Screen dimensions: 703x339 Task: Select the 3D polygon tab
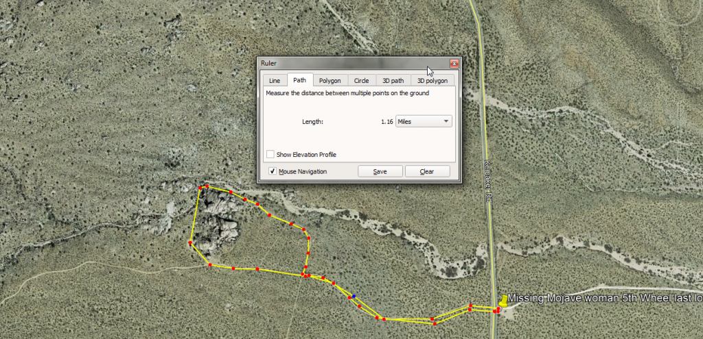(432, 81)
